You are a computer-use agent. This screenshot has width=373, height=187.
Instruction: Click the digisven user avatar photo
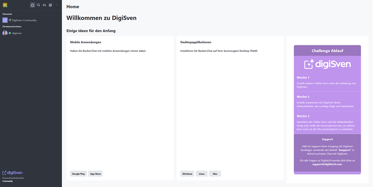(5, 33)
